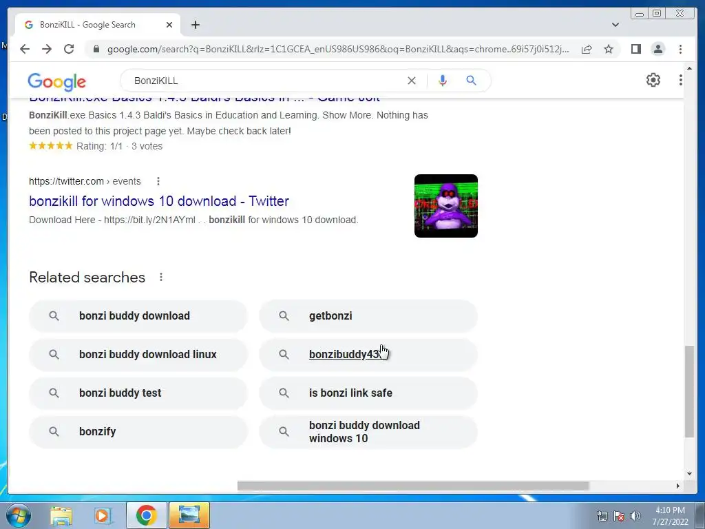Open Google quick settings gear
705x529 pixels.
[653, 80]
